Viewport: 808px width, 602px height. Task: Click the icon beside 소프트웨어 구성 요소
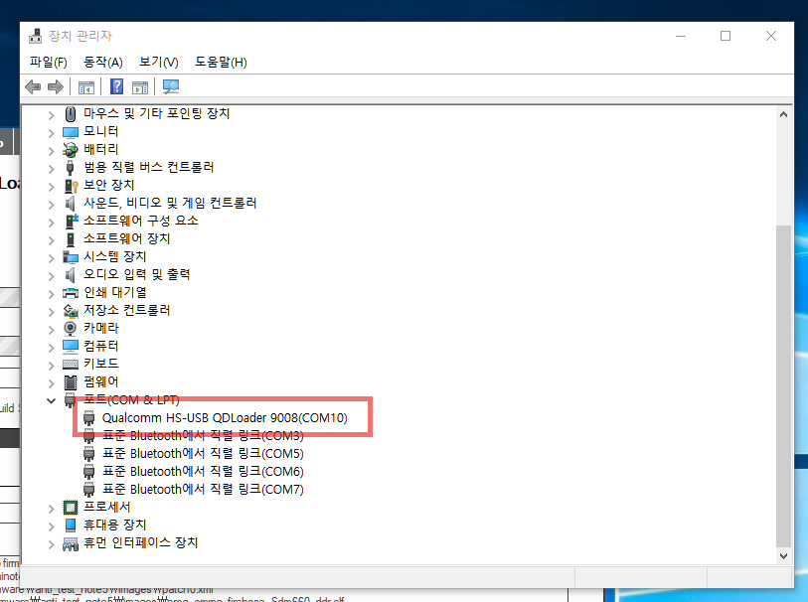point(72,221)
